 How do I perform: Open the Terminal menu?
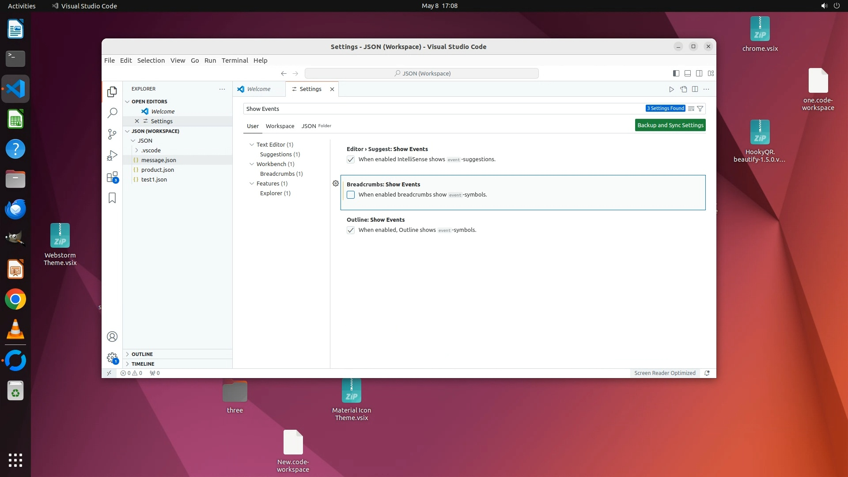tap(235, 61)
